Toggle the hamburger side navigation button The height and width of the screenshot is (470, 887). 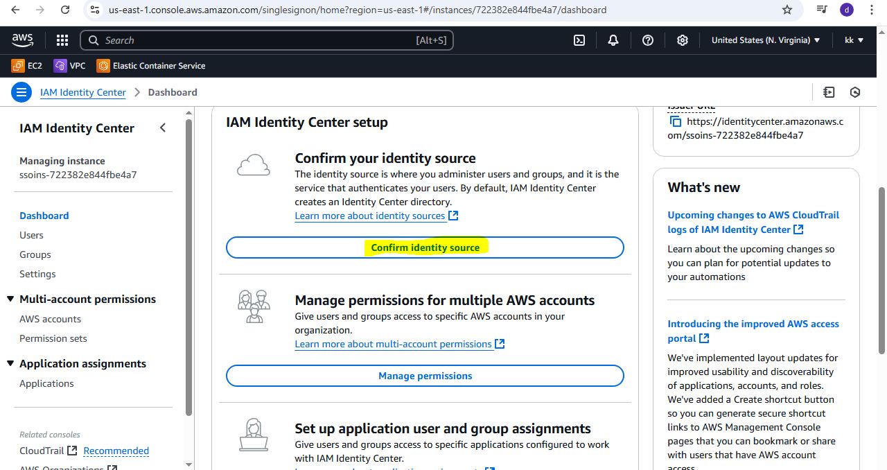coord(21,92)
